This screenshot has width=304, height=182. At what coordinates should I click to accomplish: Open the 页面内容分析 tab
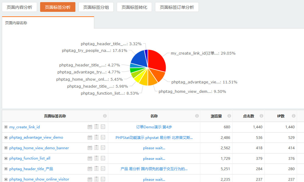[x=19, y=7]
